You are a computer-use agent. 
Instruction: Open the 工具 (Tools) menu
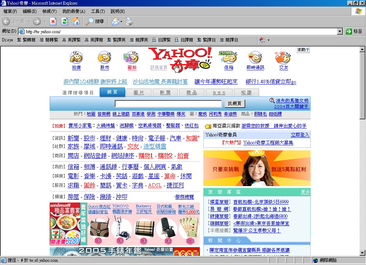(98, 11)
